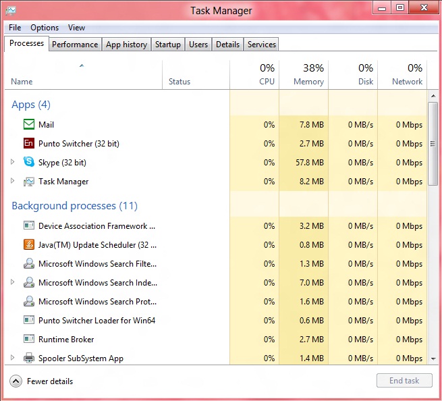The height and width of the screenshot is (401, 442).
Task: Click the Apps (4) group heading
Action: [31, 105]
